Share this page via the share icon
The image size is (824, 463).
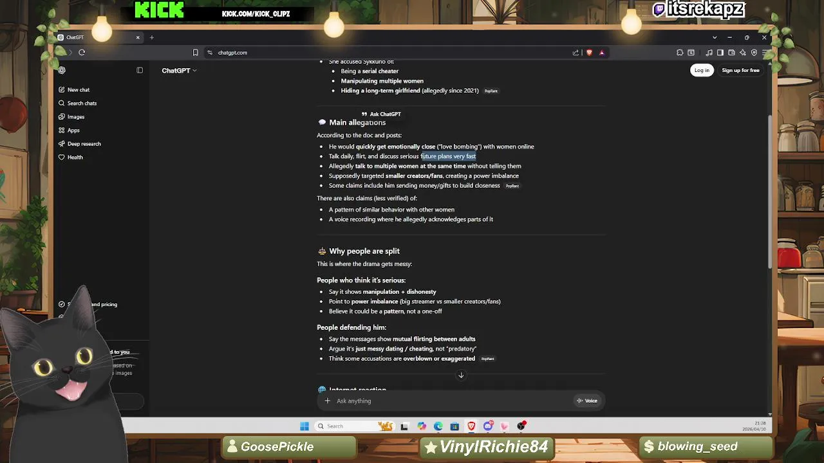pos(576,53)
